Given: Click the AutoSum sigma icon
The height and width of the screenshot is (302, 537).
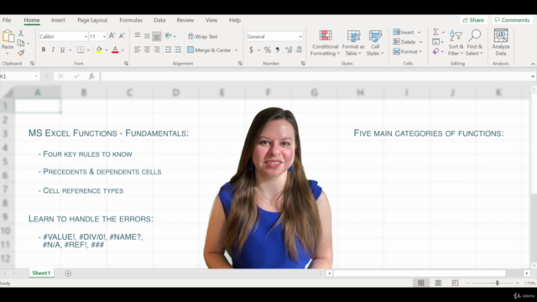Looking at the screenshot, I should 435,32.
